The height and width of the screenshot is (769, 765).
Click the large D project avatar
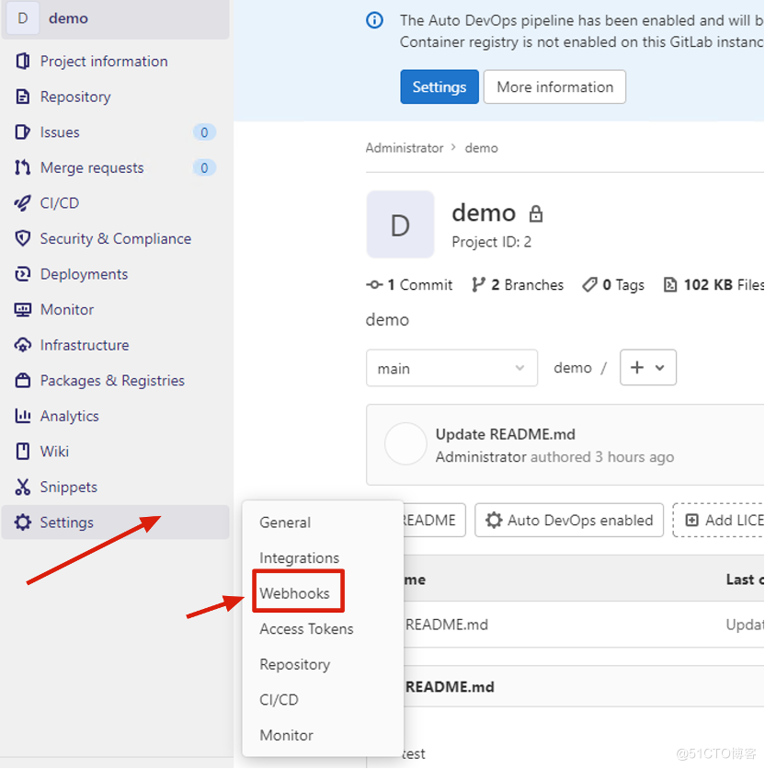[400, 224]
